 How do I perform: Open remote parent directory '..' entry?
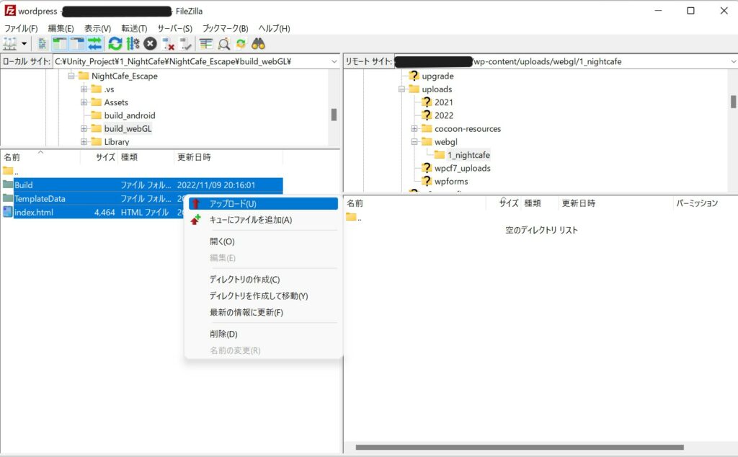(353, 218)
